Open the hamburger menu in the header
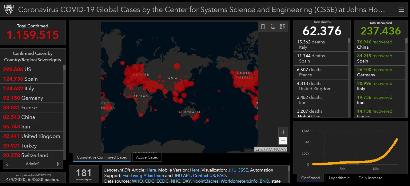The width and height of the screenshot is (410, 186). (401, 10)
